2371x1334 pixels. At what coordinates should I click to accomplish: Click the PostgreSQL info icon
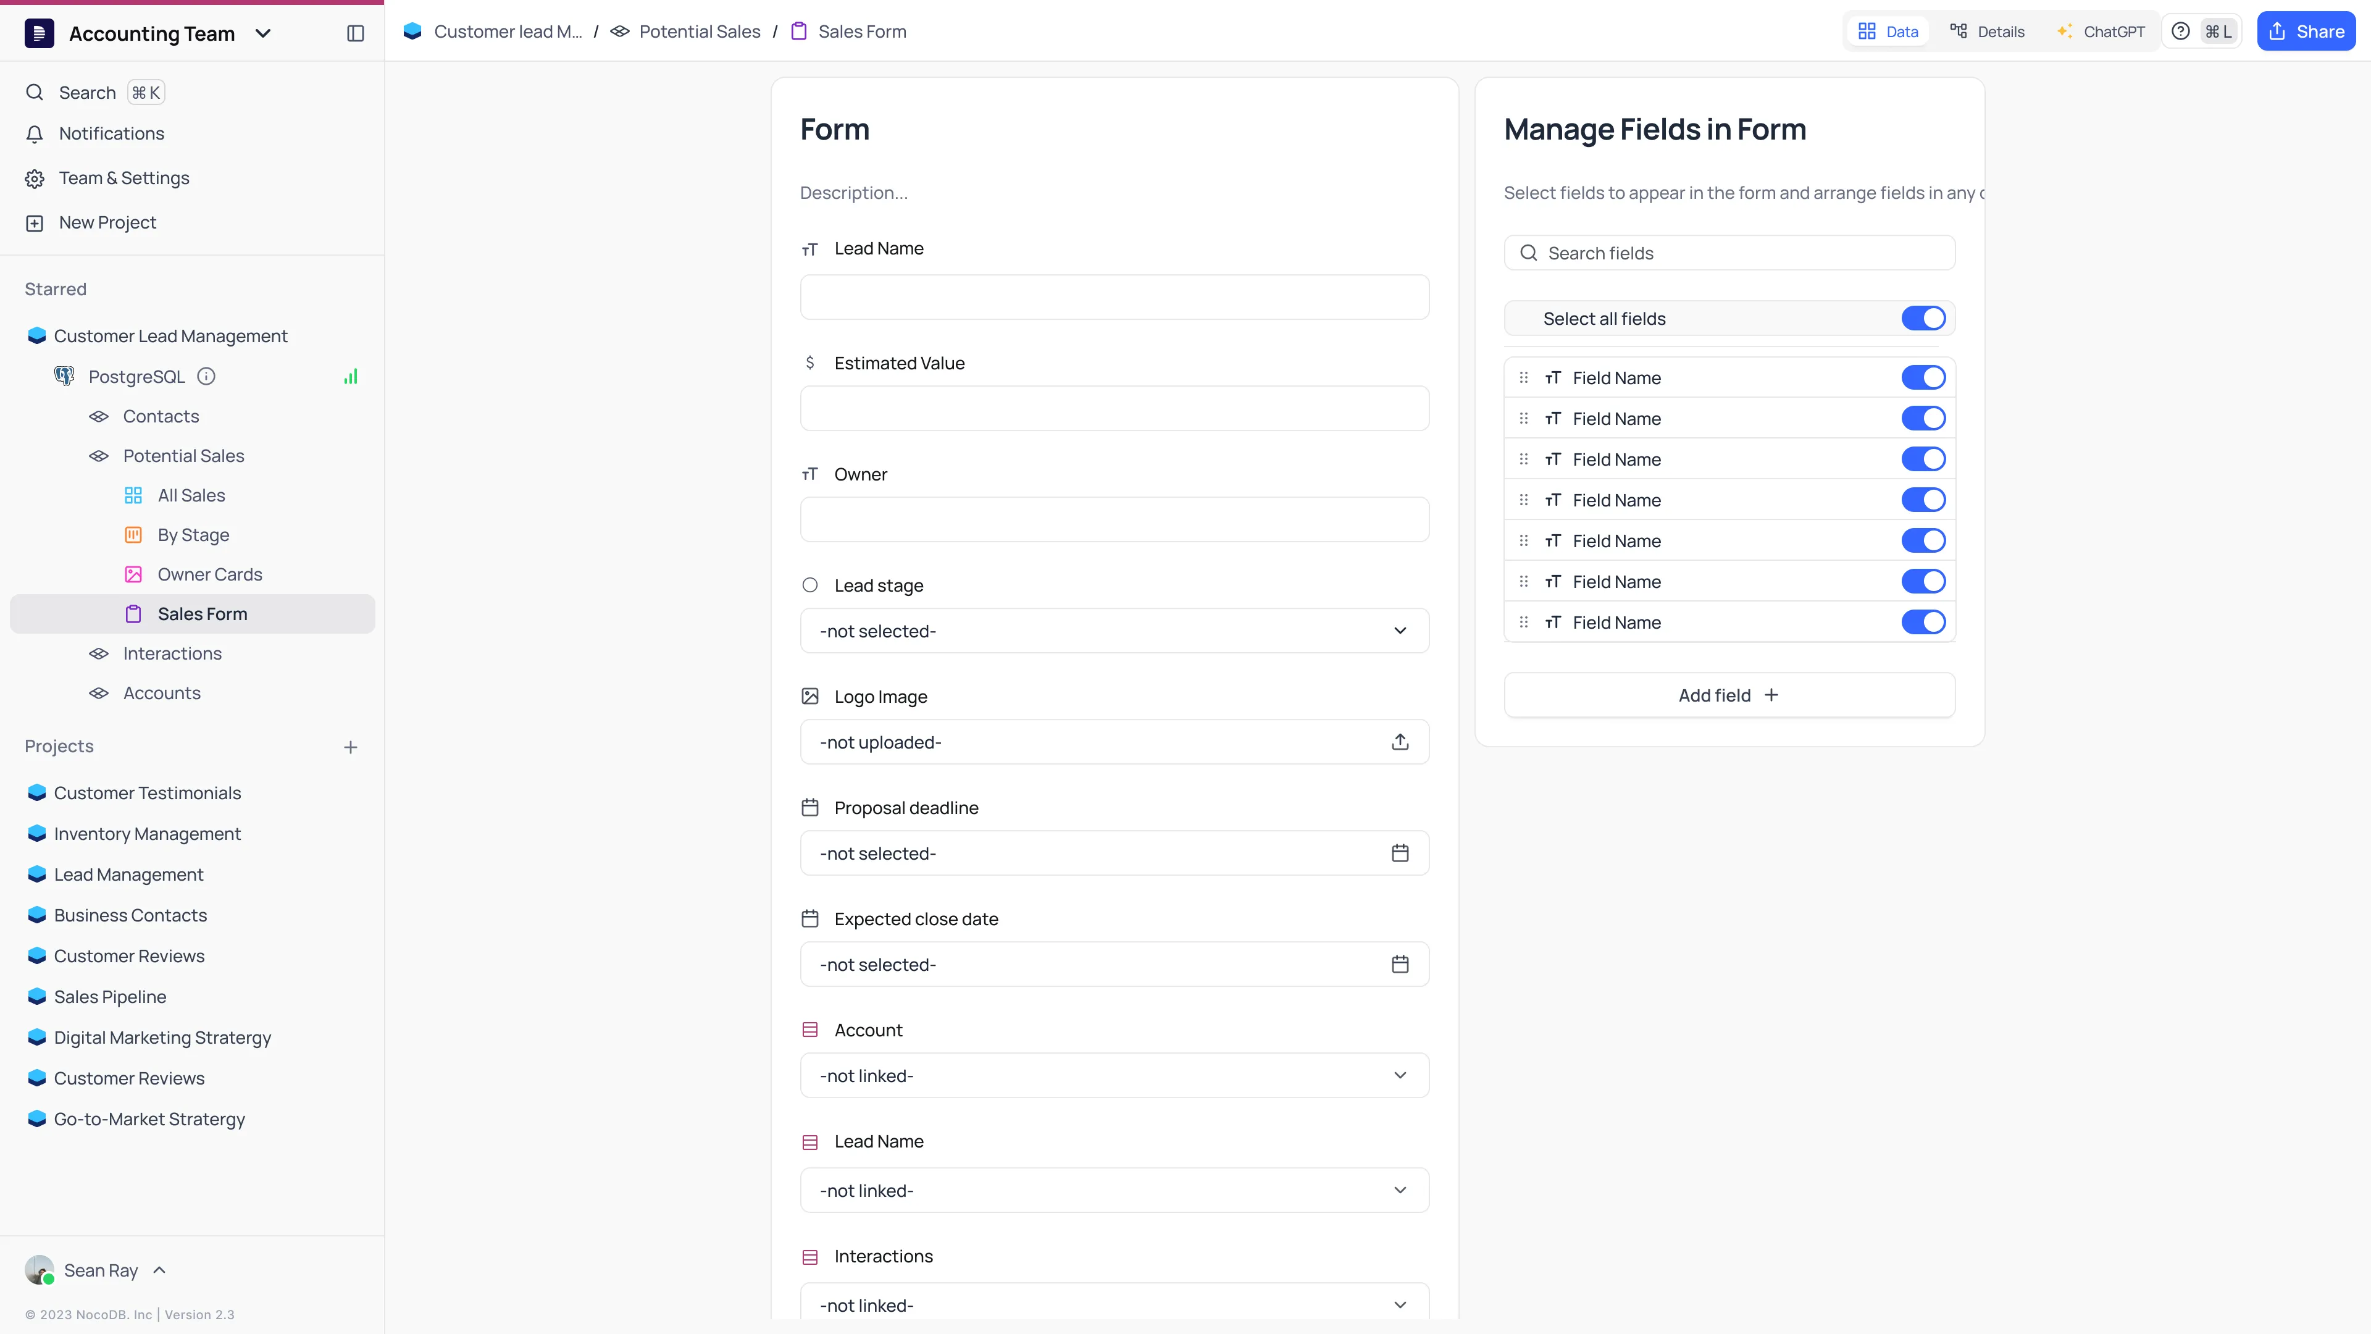[206, 375]
